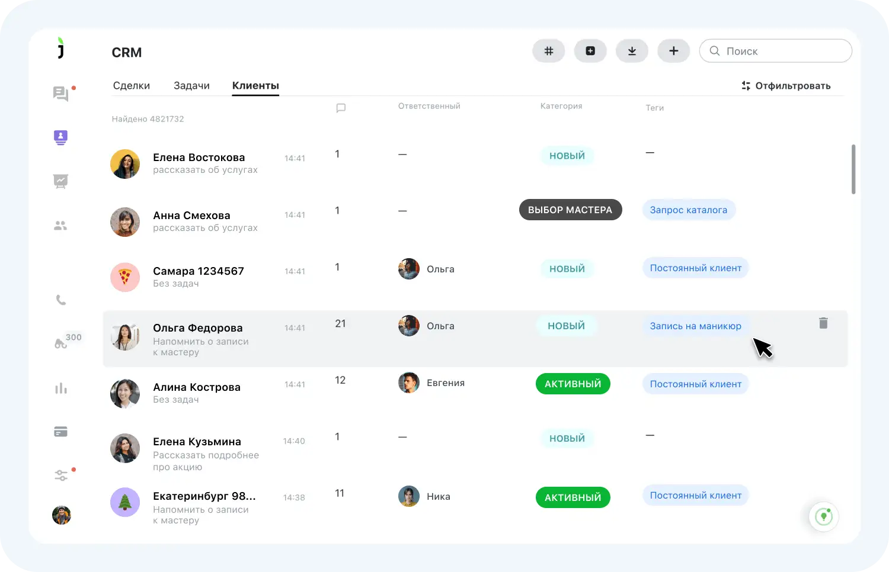Click АКТИВНЫЙ category badge for Алина Кострова

tap(573, 384)
